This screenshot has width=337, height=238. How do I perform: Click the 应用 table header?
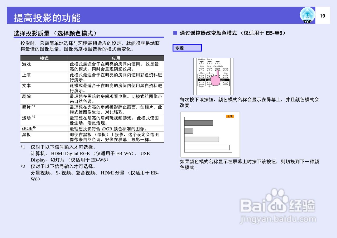(x=116, y=58)
